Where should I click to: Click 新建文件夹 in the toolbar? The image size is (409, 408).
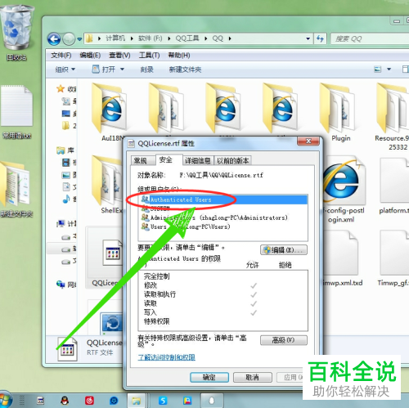(185, 69)
